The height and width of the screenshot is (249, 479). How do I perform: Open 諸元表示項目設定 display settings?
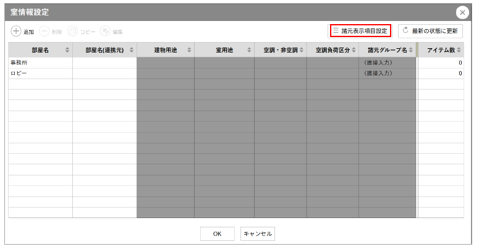pos(360,30)
